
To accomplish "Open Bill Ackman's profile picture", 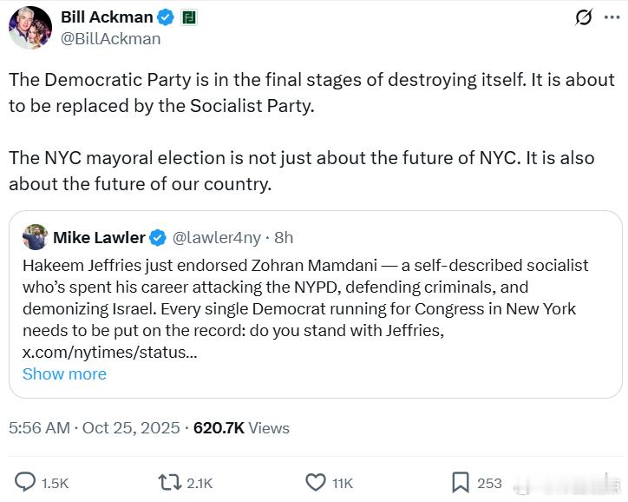I will click(30, 28).
